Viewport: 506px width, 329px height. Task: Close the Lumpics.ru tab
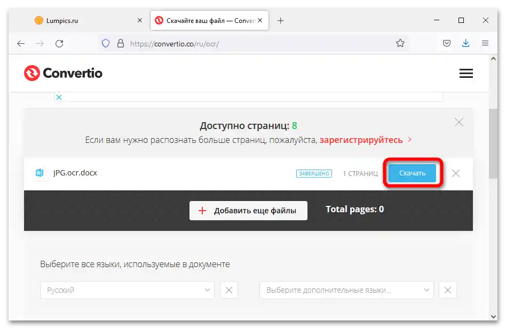140,20
